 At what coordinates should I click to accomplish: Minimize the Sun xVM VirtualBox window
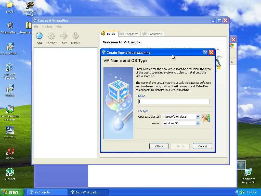pos(214,20)
